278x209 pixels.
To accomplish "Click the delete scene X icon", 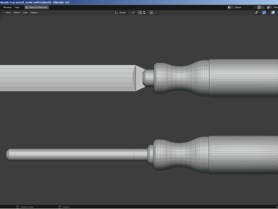I will [x=263, y=8].
